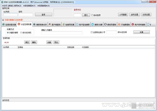Image resolution: width=157 pixels, height=111 pixels.
Task: Click the run log scrollbar up arrow
Action: pos(154,103)
